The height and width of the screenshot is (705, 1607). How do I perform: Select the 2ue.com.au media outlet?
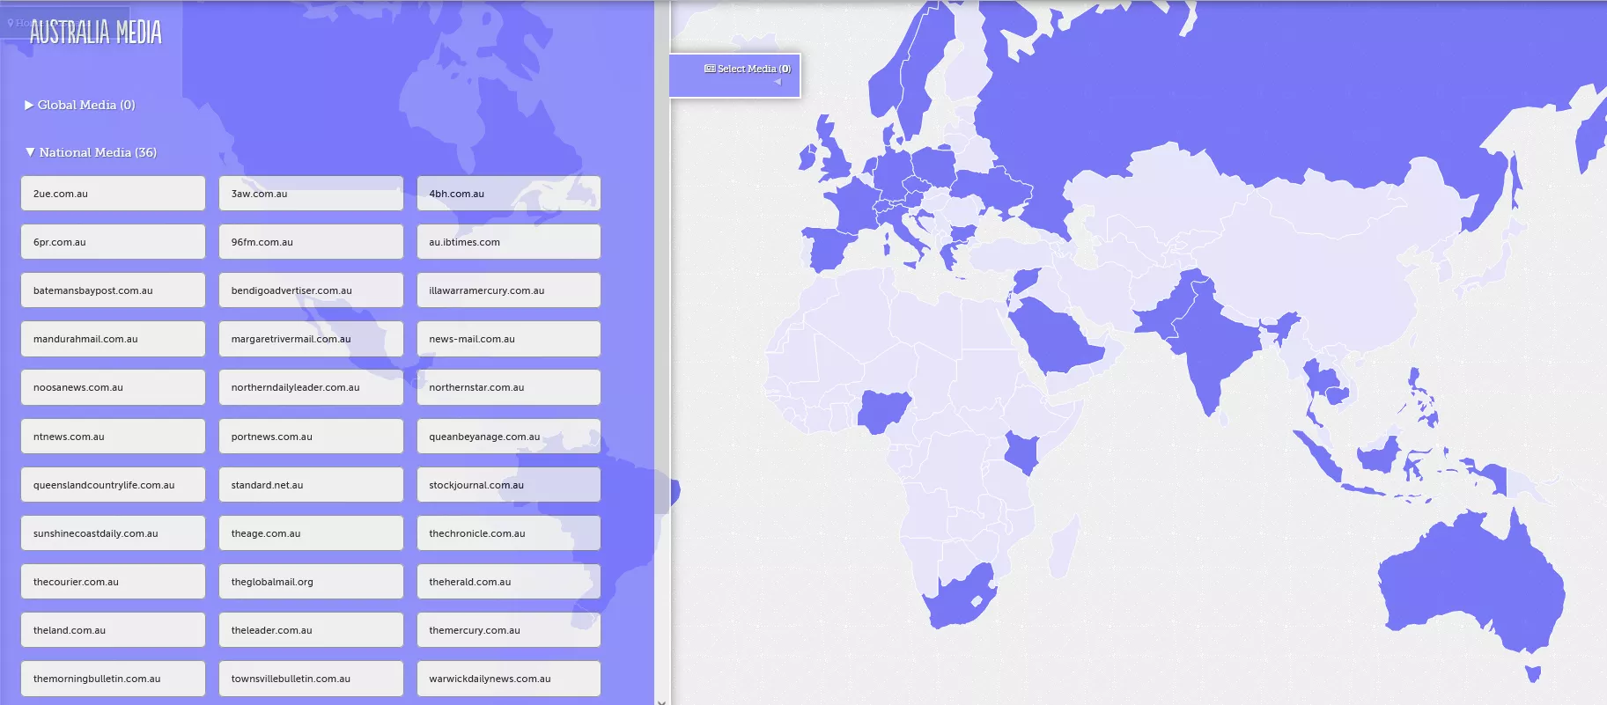113,194
